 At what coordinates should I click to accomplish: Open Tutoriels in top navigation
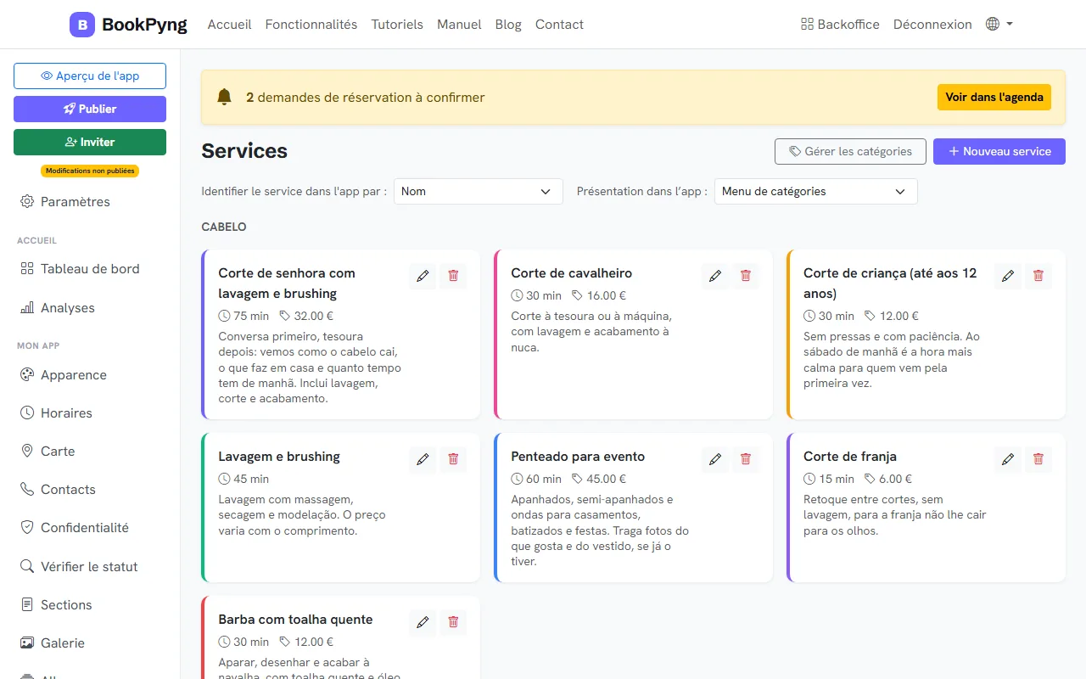point(397,25)
